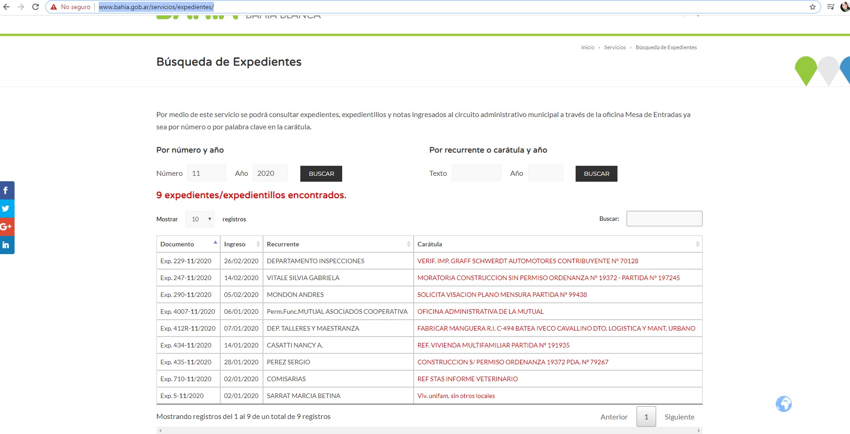
Task: Open the Mostrar registros dropdown
Action: click(200, 219)
